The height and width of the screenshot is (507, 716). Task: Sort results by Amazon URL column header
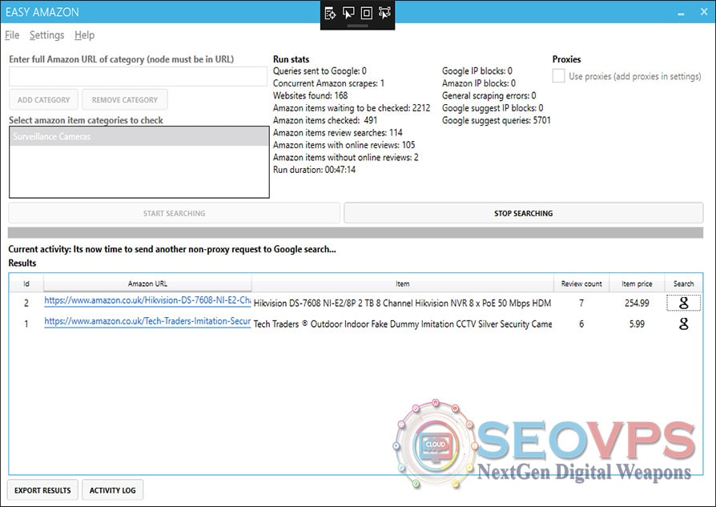[x=147, y=284]
